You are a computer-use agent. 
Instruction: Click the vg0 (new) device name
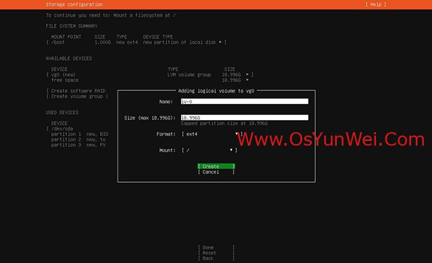point(63,75)
